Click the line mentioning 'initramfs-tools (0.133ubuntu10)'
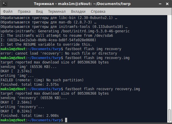This screenshot has width=172, height=124. point(64,27)
